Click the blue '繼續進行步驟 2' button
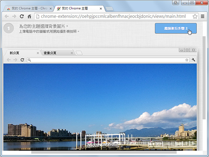This screenshot has width=209, height=157. coord(176,28)
